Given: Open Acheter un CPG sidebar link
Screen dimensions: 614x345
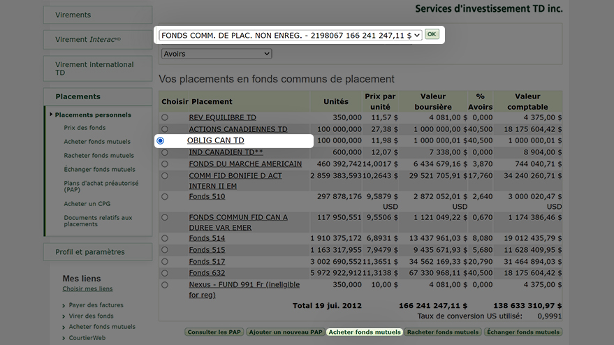Looking at the screenshot, I should pos(87,204).
